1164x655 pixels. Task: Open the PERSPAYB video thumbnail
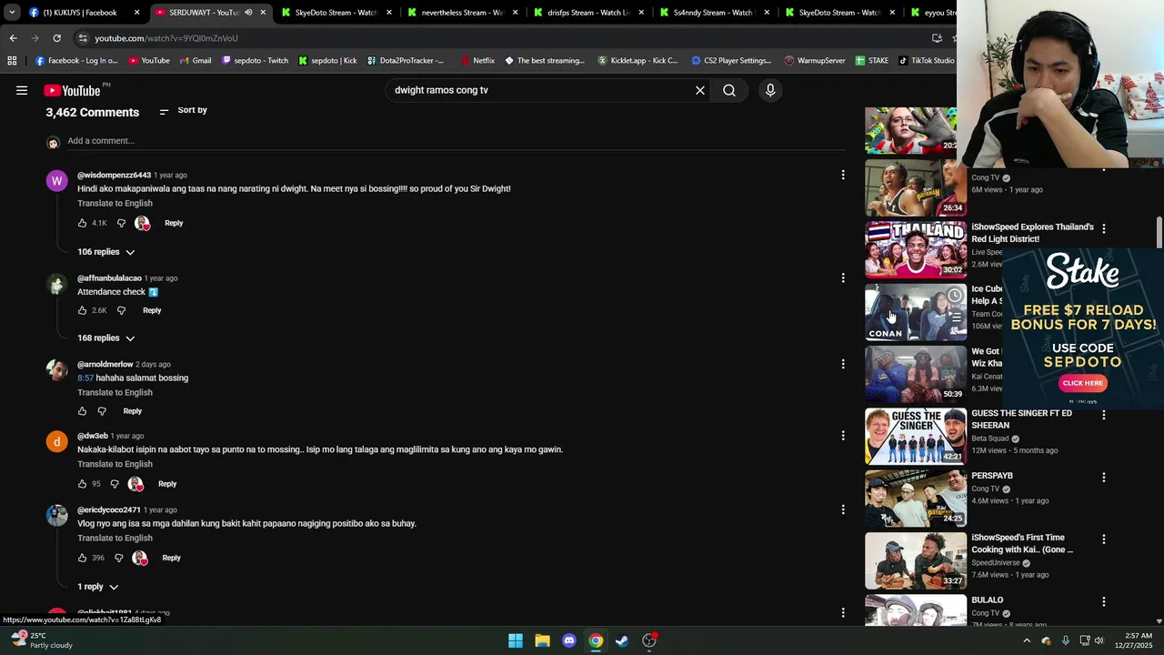point(915,499)
